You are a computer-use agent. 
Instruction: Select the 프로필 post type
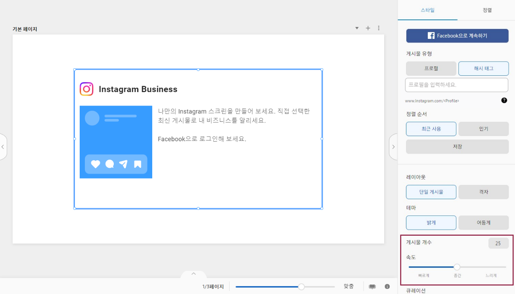(x=431, y=69)
